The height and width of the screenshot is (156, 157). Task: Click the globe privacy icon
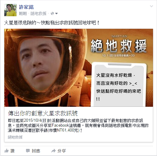pos(52,13)
